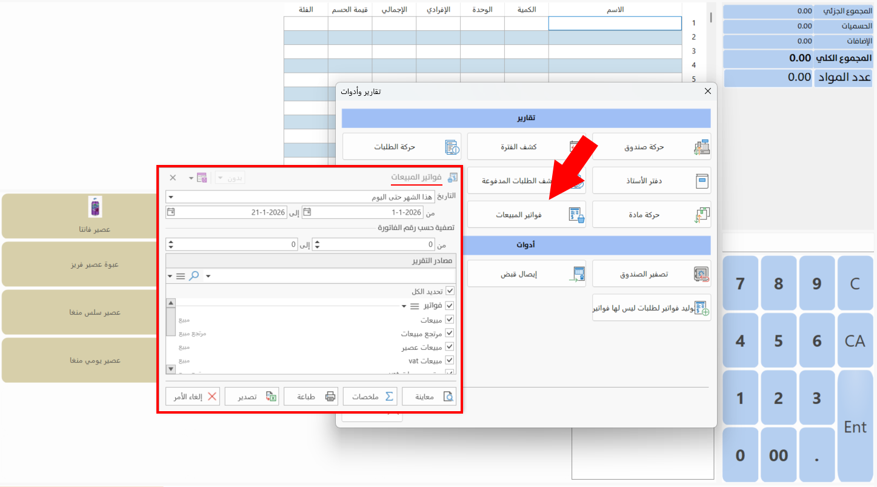Open the كشف الفترة report
Viewport: 877px width, 487px height.
(x=527, y=147)
